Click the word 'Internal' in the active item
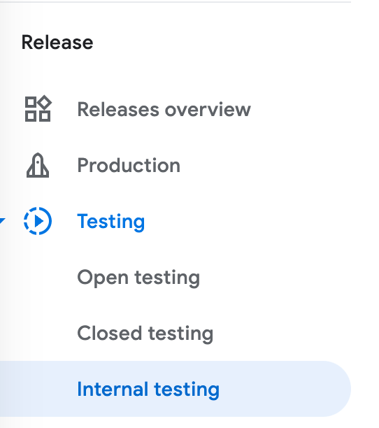The image size is (379, 428). [113, 389]
